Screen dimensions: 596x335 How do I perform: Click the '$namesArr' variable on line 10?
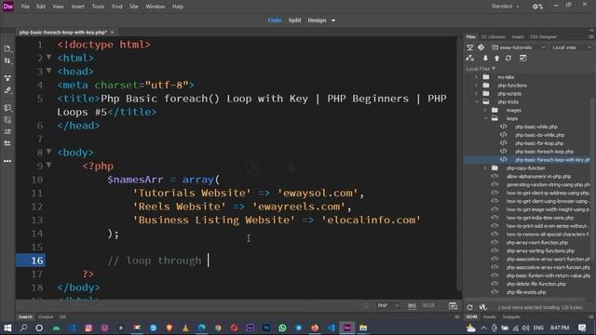(x=135, y=180)
